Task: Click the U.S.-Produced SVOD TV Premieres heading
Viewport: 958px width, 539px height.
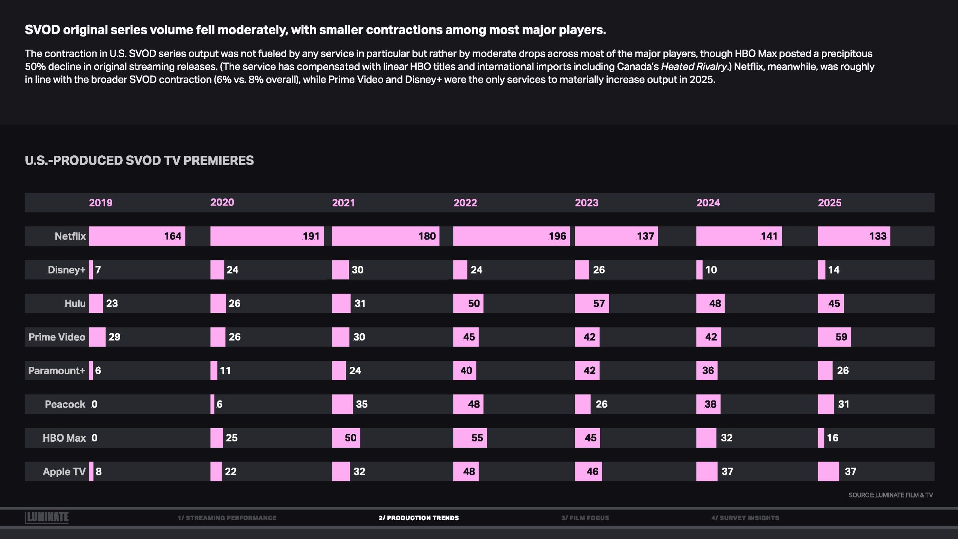Action: tap(139, 161)
